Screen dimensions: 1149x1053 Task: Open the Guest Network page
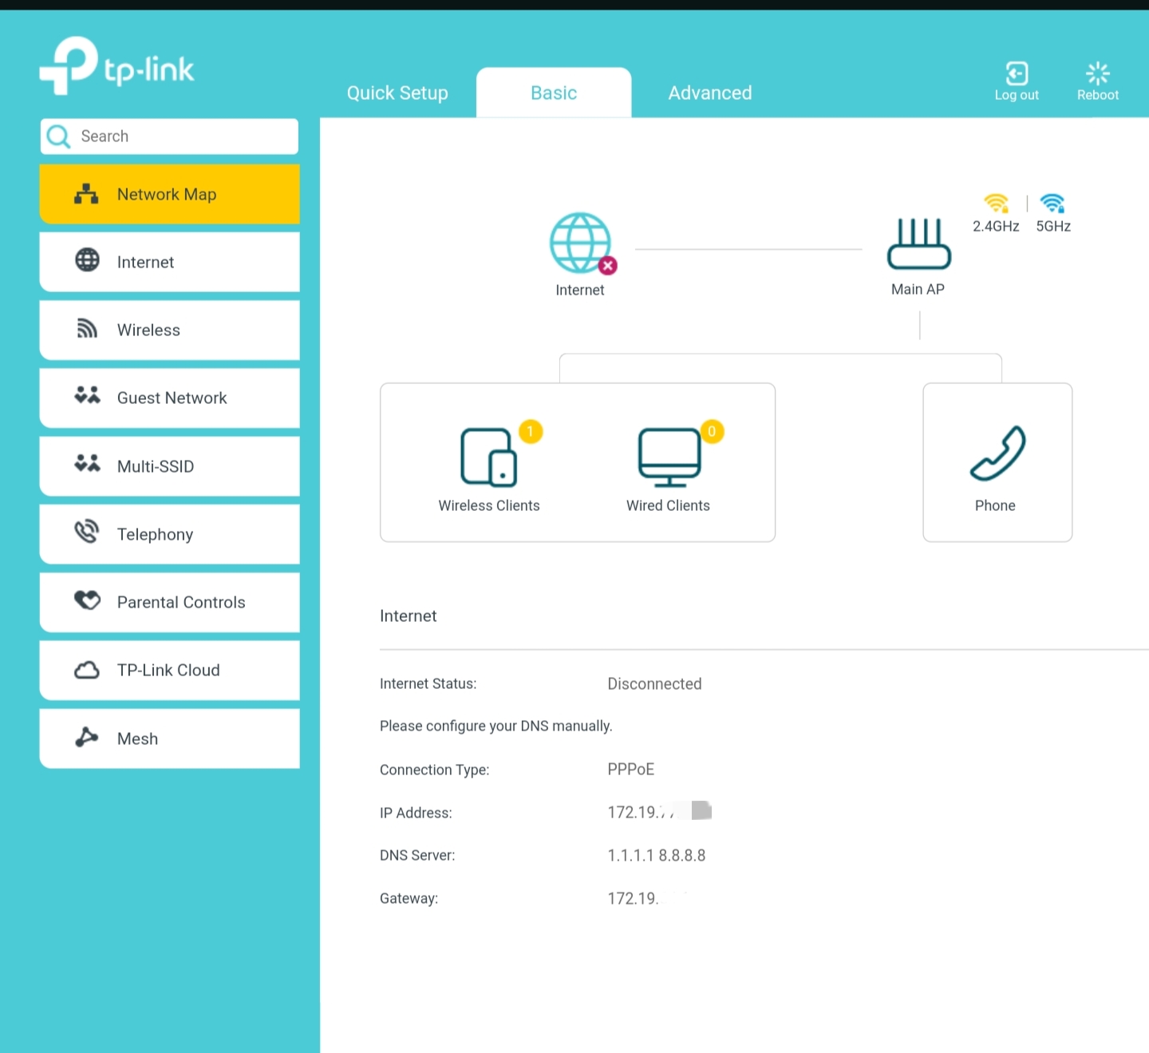pyautogui.click(x=169, y=398)
